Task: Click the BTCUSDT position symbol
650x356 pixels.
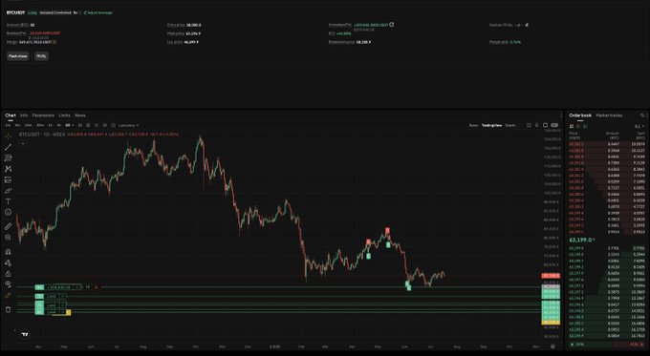Action: pos(15,12)
